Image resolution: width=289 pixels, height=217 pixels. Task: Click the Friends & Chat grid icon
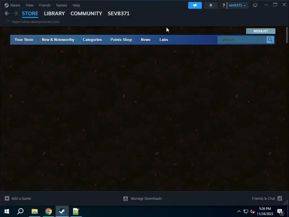(x=280, y=198)
